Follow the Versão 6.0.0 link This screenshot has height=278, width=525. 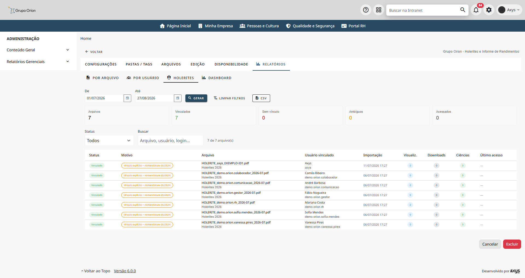point(125,271)
